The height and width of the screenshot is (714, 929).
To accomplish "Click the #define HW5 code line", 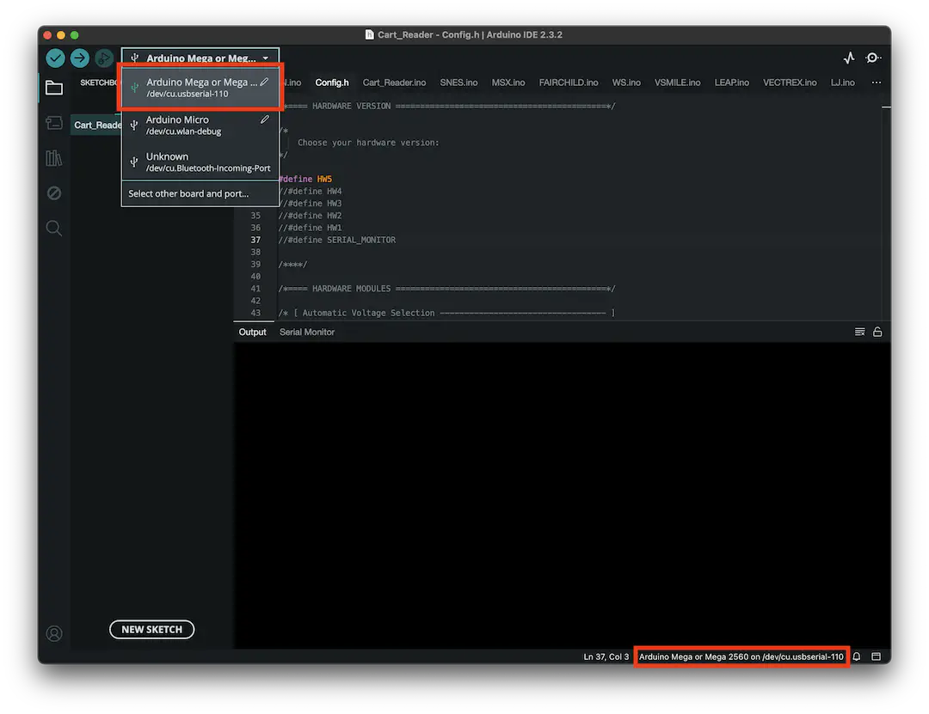I will pyautogui.click(x=305, y=179).
